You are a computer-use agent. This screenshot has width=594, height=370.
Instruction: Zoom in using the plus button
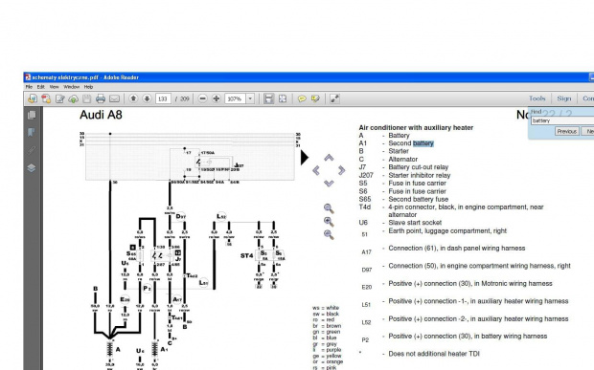[x=217, y=98]
